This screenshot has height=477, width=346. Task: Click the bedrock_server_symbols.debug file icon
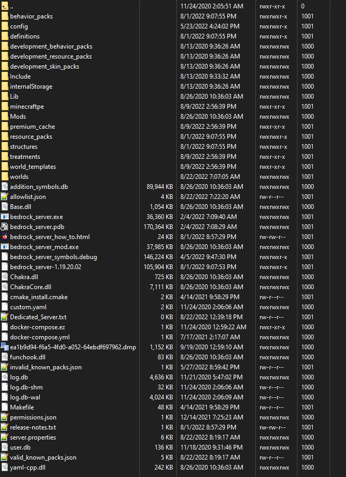(5, 257)
